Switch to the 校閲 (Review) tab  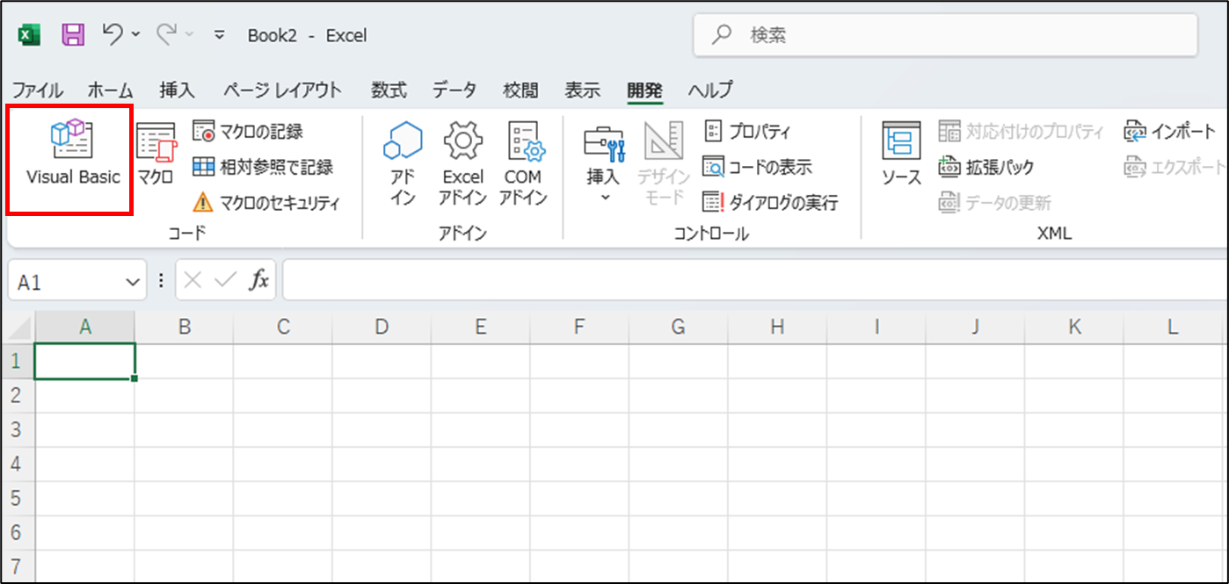(520, 90)
